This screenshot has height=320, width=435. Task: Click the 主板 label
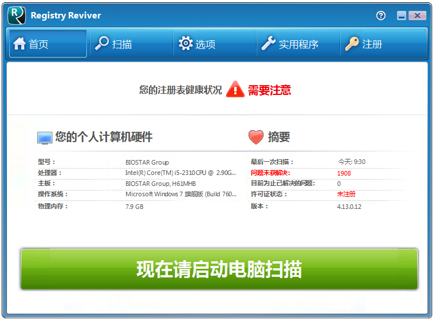point(47,184)
